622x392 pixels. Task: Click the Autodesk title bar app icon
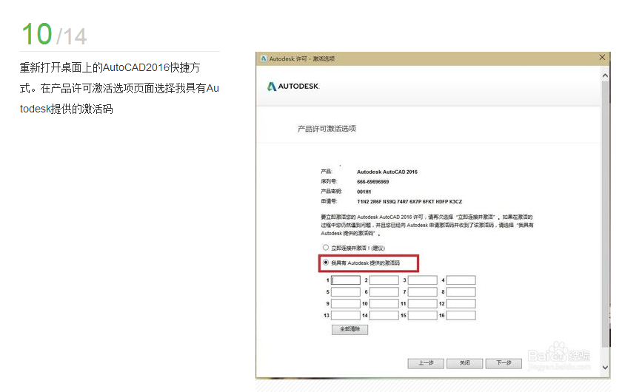[264, 58]
